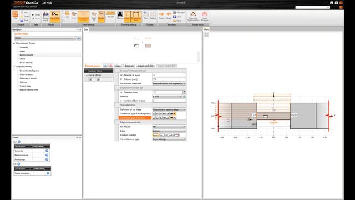
Task: Click the Save project icon in Project group
Action: tap(24, 21)
